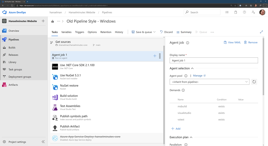Open Releases in sidebar
Viewport: 268px width, 146px height.
[x=24, y=55]
